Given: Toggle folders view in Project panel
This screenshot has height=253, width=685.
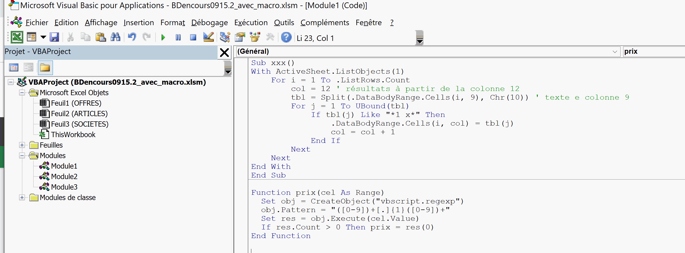Looking at the screenshot, I should [x=45, y=68].
